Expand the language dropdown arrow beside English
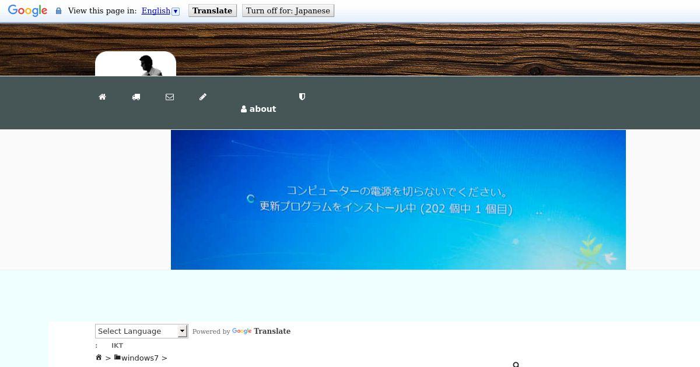The height and width of the screenshot is (367, 700). (176, 11)
